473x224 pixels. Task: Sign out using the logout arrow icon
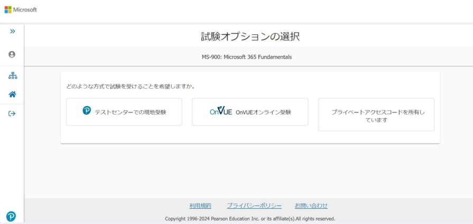click(12, 114)
